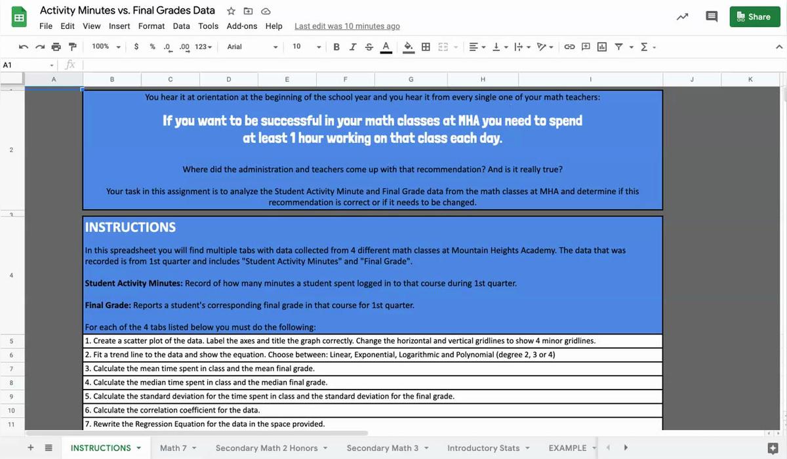Switch to the EXAMPLE tab
This screenshot has width=787, height=459.
(567, 448)
